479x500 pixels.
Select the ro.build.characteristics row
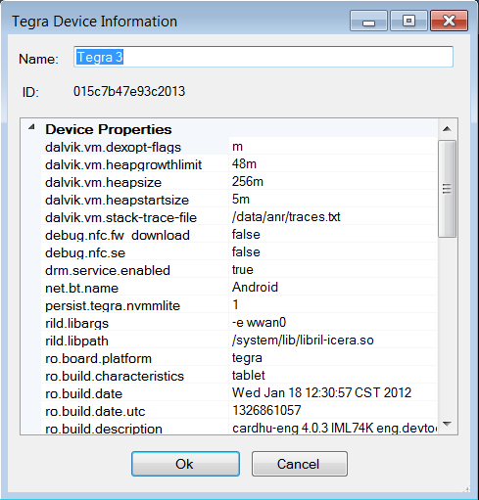click(239, 376)
